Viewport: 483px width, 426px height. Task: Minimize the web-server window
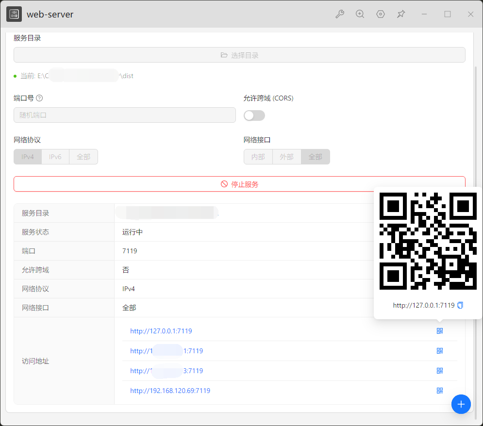click(x=424, y=14)
